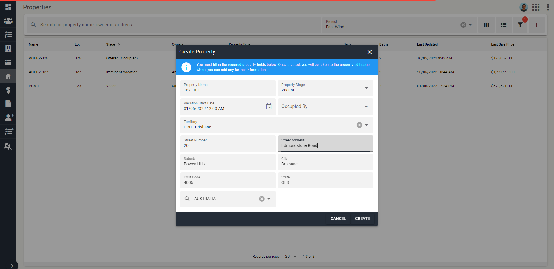Open the Vacation Start Date calendar picker

268,107
